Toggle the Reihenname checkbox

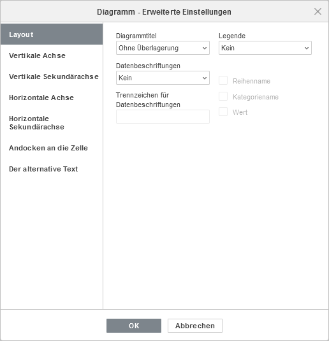(223, 80)
